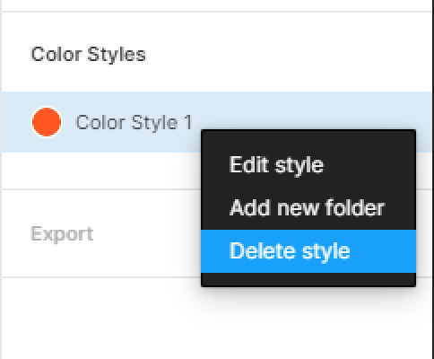Pick the Add new folder menu entry
The image size is (434, 359).
pyautogui.click(x=308, y=208)
